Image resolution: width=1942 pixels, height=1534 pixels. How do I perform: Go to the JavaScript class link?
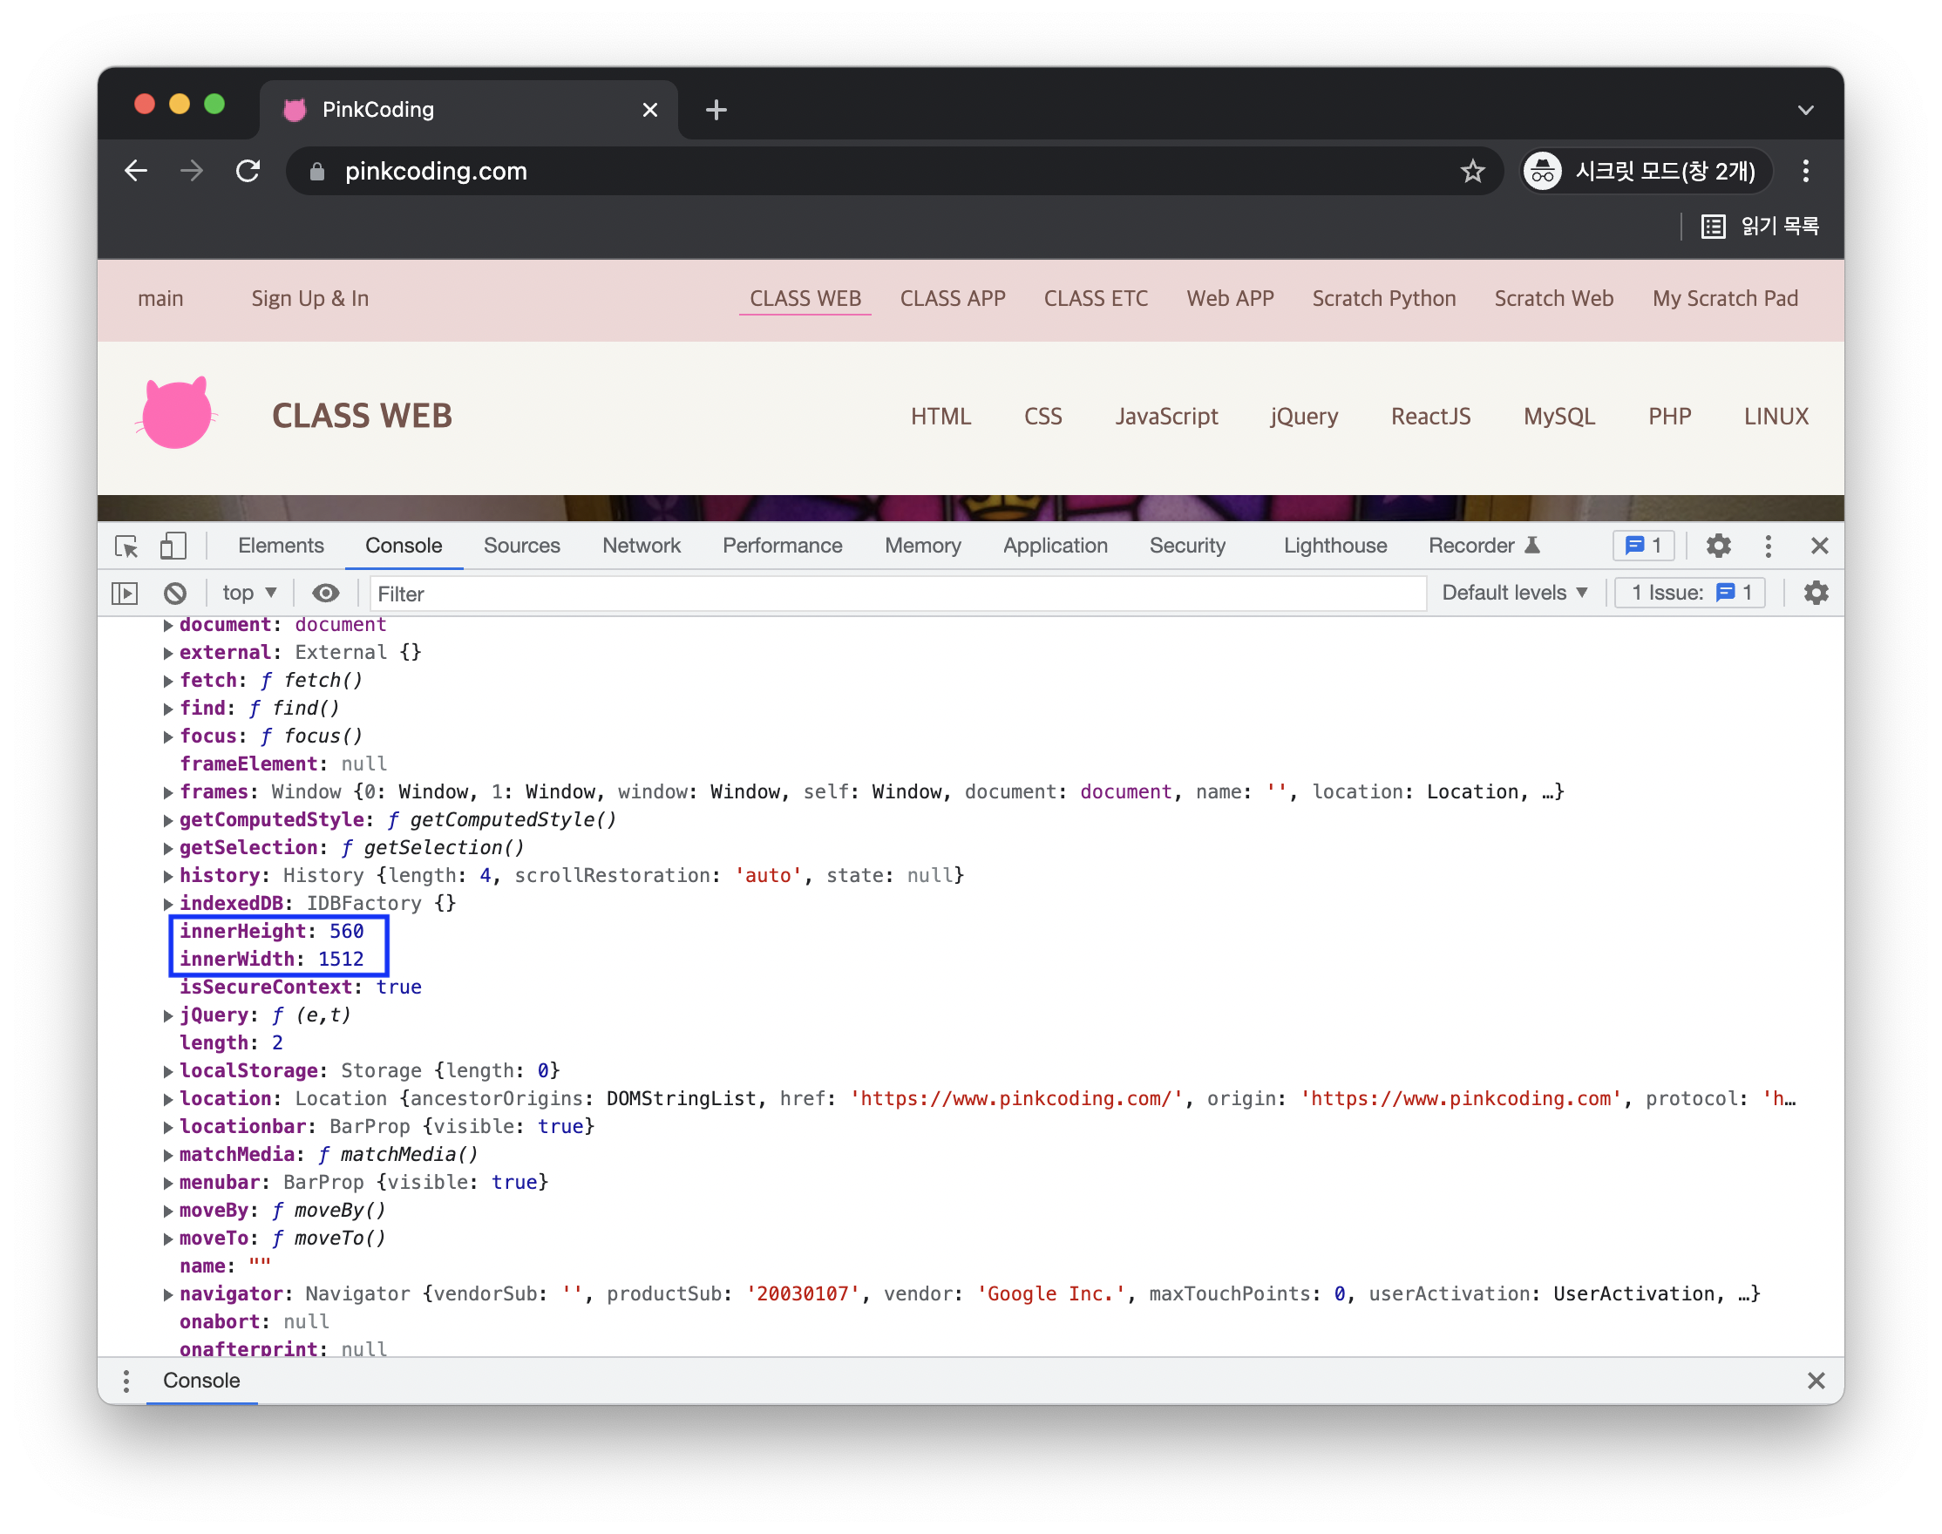[1166, 416]
